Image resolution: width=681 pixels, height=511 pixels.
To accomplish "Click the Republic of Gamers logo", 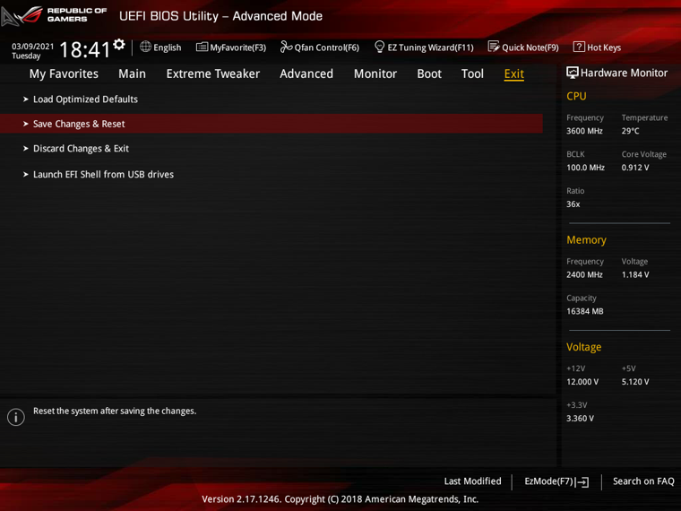I will (x=54, y=15).
